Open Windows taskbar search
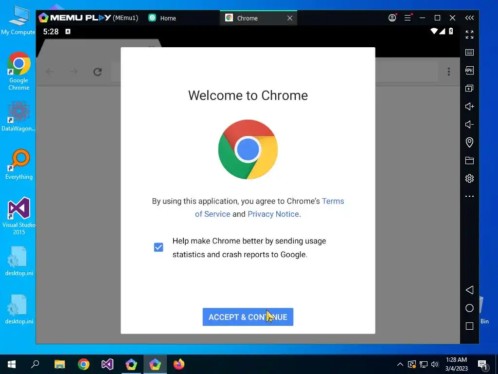Image resolution: width=498 pixels, height=374 pixels. pos(35,364)
